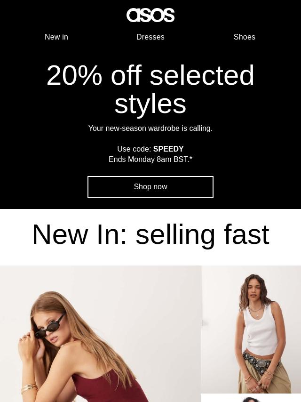Image resolution: width=301 pixels, height=402 pixels.
Task: Click the New In: selling fast heading
Action: pyautogui.click(x=150, y=234)
